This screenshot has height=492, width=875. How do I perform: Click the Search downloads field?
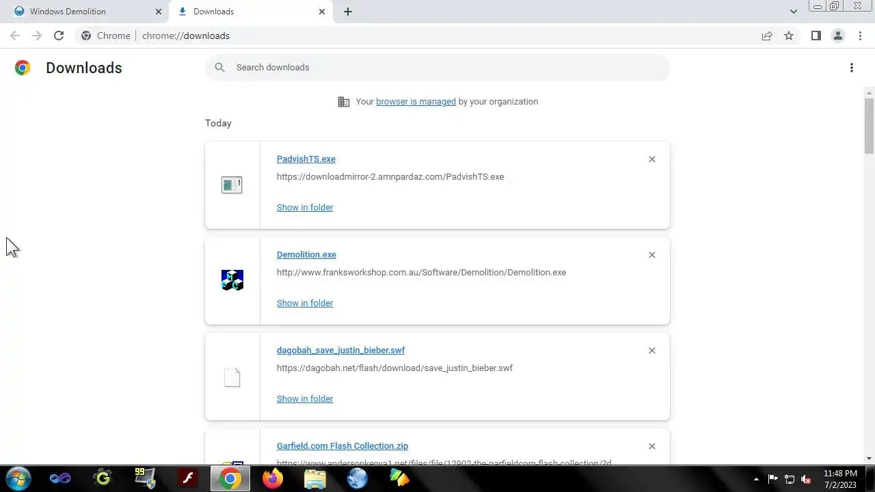point(437,67)
